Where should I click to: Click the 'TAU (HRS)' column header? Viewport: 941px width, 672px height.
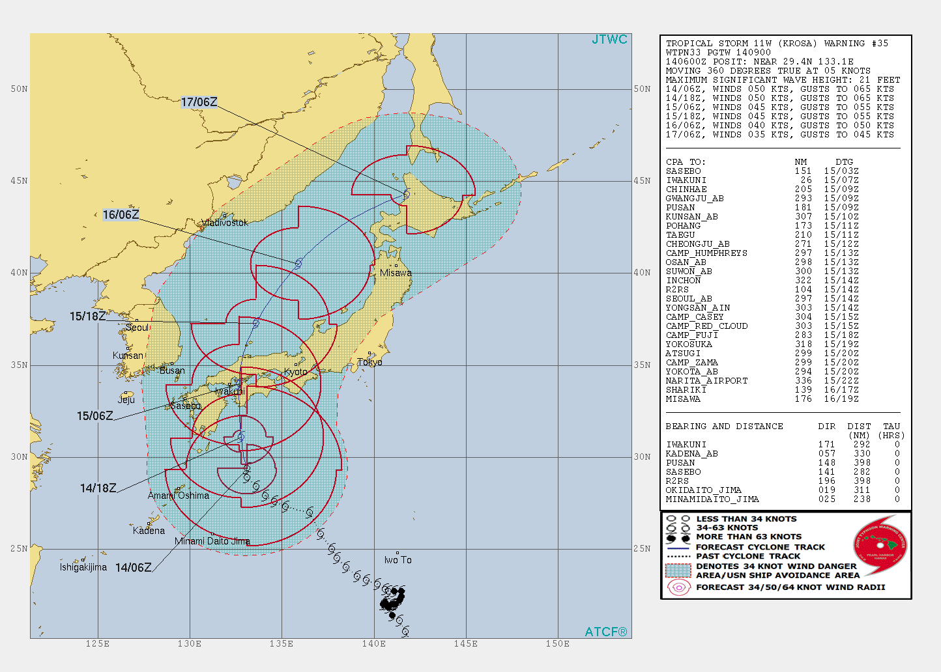[x=891, y=431]
